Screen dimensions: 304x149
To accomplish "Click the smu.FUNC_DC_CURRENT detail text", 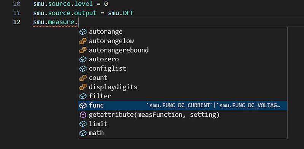I will coord(179,106).
